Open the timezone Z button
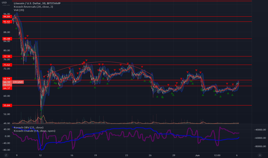268x158 pixels. point(6,155)
